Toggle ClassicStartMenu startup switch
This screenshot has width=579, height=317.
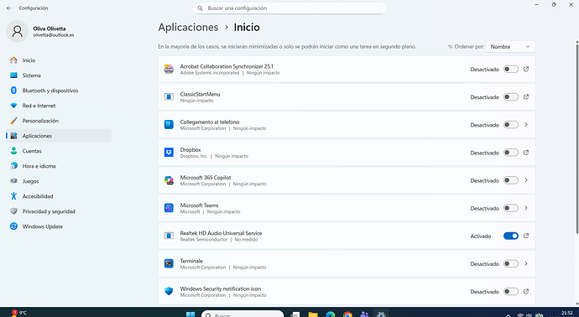pyautogui.click(x=511, y=97)
